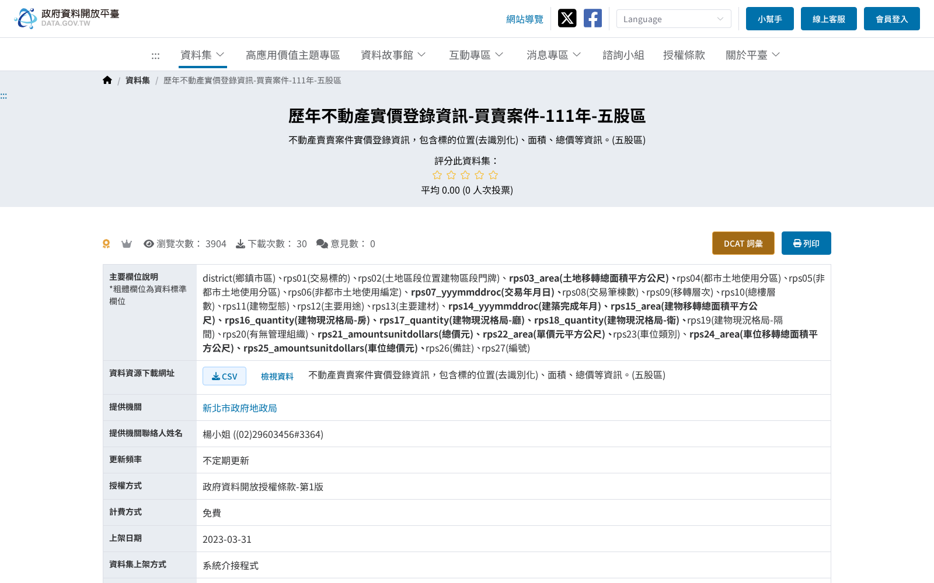Click the 不定期更新 value
Screen dimensions: 934x583
click(226, 461)
